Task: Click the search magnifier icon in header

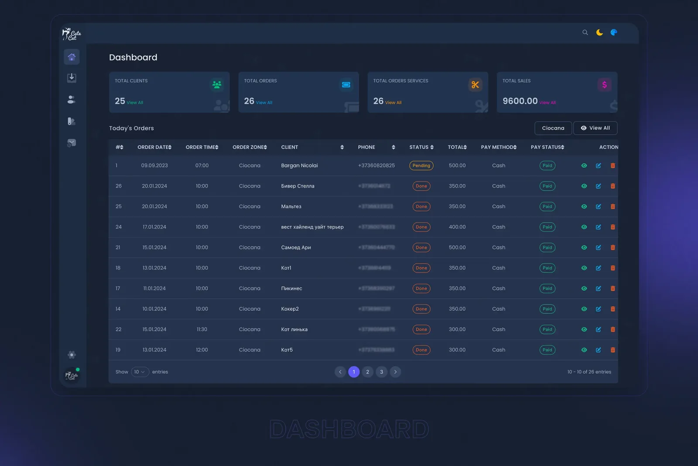Action: 585,32
